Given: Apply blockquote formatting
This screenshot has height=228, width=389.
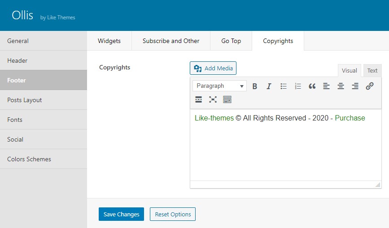Looking at the screenshot, I should (312, 86).
